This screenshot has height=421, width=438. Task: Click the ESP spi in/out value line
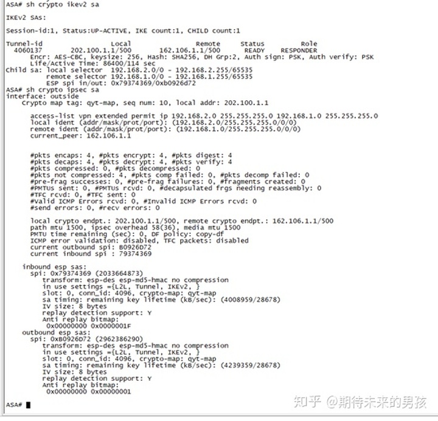click(121, 83)
